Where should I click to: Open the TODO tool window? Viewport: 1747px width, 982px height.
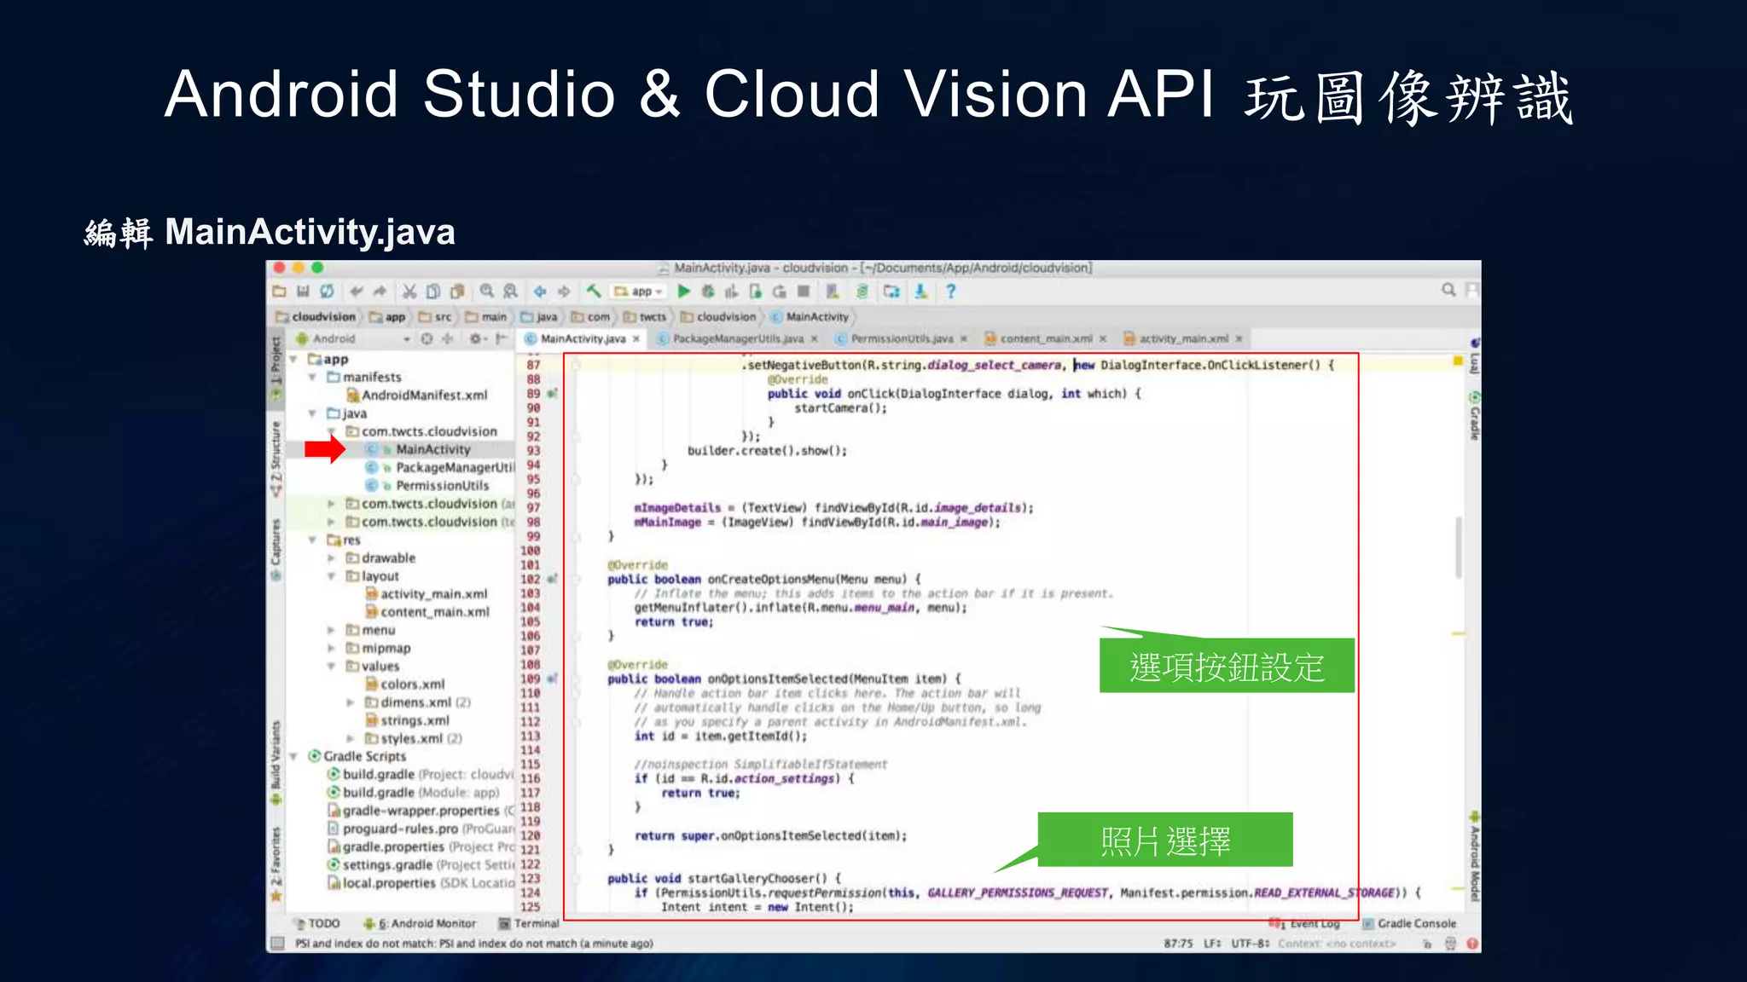[317, 924]
